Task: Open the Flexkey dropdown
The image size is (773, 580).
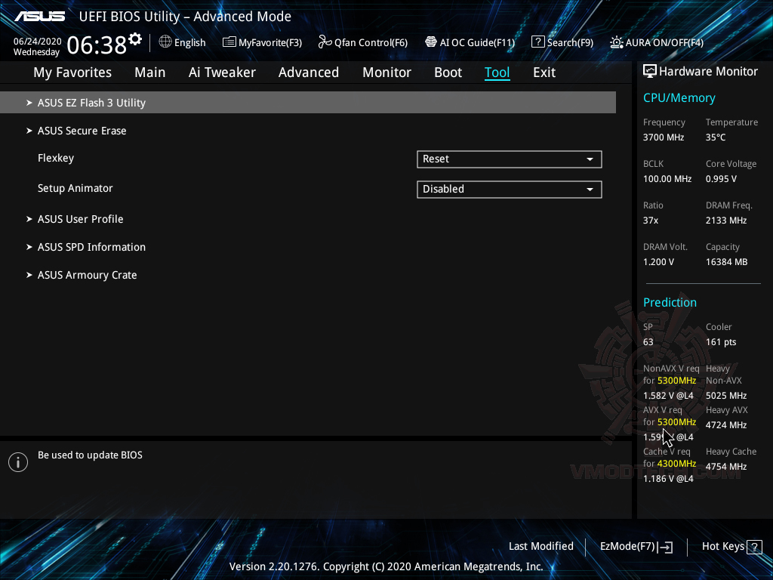Action: (510, 159)
